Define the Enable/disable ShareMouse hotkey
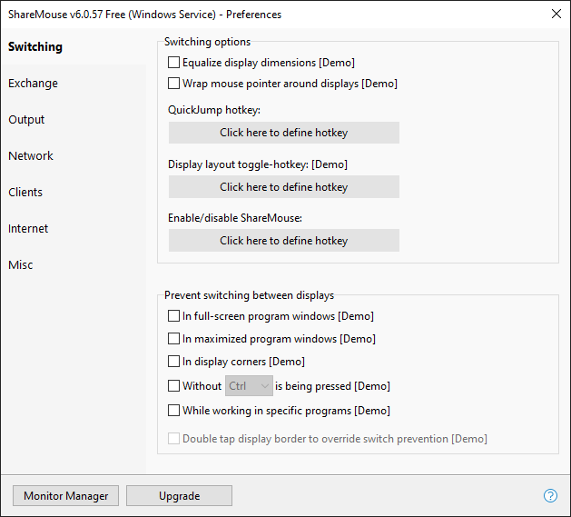Viewport: 571px width, 517px height. [283, 240]
